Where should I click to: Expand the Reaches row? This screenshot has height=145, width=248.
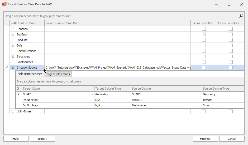pyautogui.click(x=13, y=29)
